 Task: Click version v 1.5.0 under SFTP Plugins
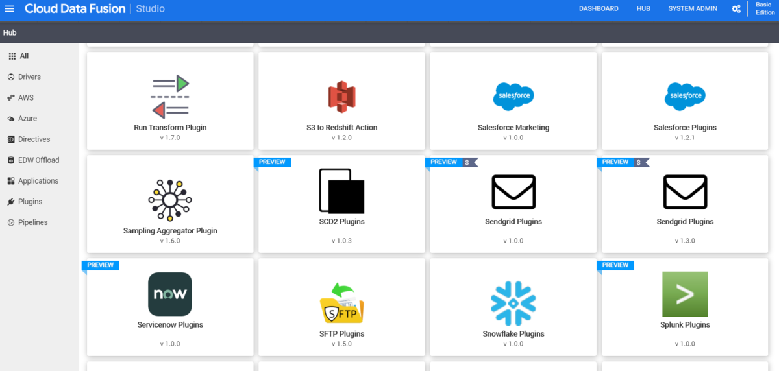click(341, 344)
